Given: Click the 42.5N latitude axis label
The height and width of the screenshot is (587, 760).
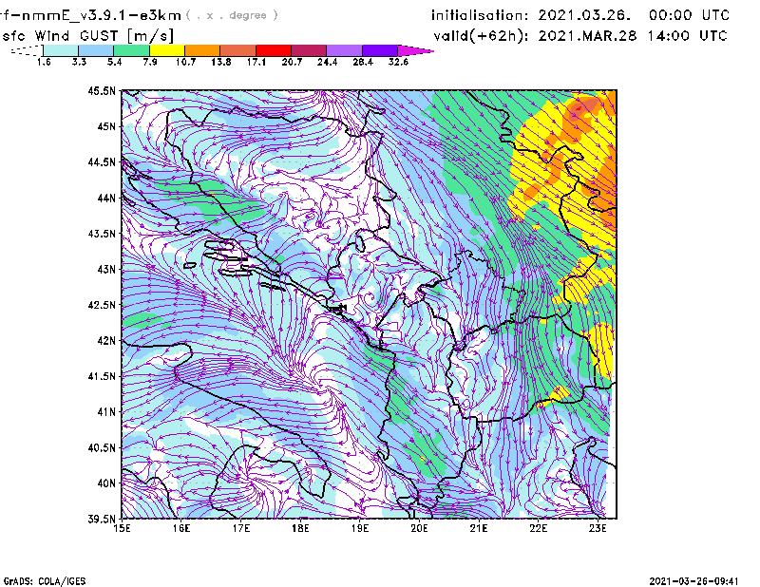Looking at the screenshot, I should 102,305.
